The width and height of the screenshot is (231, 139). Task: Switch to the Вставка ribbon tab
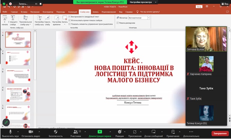(x=24, y=12)
